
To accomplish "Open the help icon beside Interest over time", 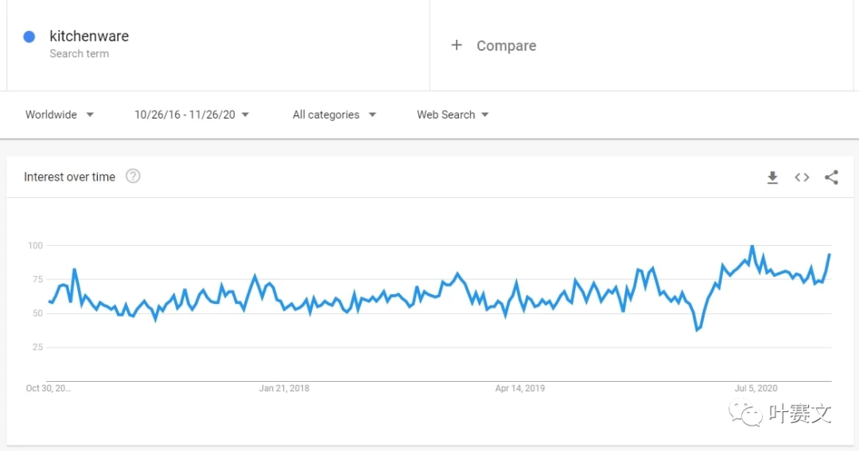I will [133, 177].
